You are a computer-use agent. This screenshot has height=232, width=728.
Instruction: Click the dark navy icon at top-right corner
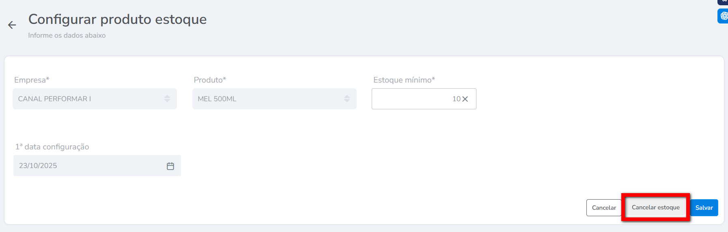(724, 2)
